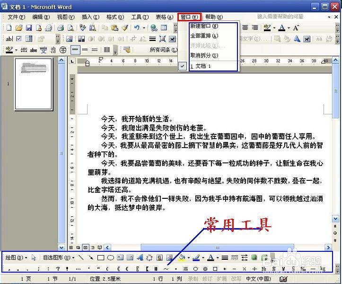Save document using floppy disk icon
The height and width of the screenshot is (284, 342).
(x=28, y=28)
